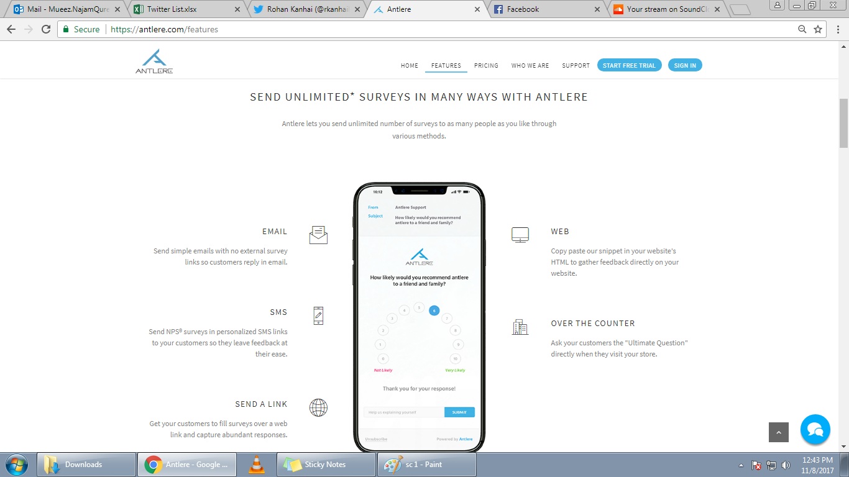Click the 'Help us explaining yourself' field
This screenshot has height=477, width=849.
(404, 412)
